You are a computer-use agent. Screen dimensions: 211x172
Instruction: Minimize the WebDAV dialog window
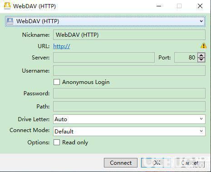159,6
